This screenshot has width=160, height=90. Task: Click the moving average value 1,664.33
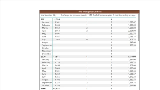(132, 82)
